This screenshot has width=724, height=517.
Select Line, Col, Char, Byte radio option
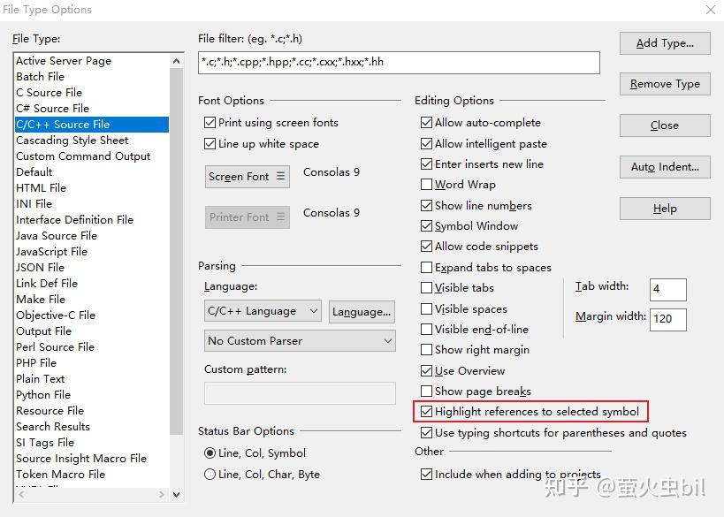click(x=210, y=474)
